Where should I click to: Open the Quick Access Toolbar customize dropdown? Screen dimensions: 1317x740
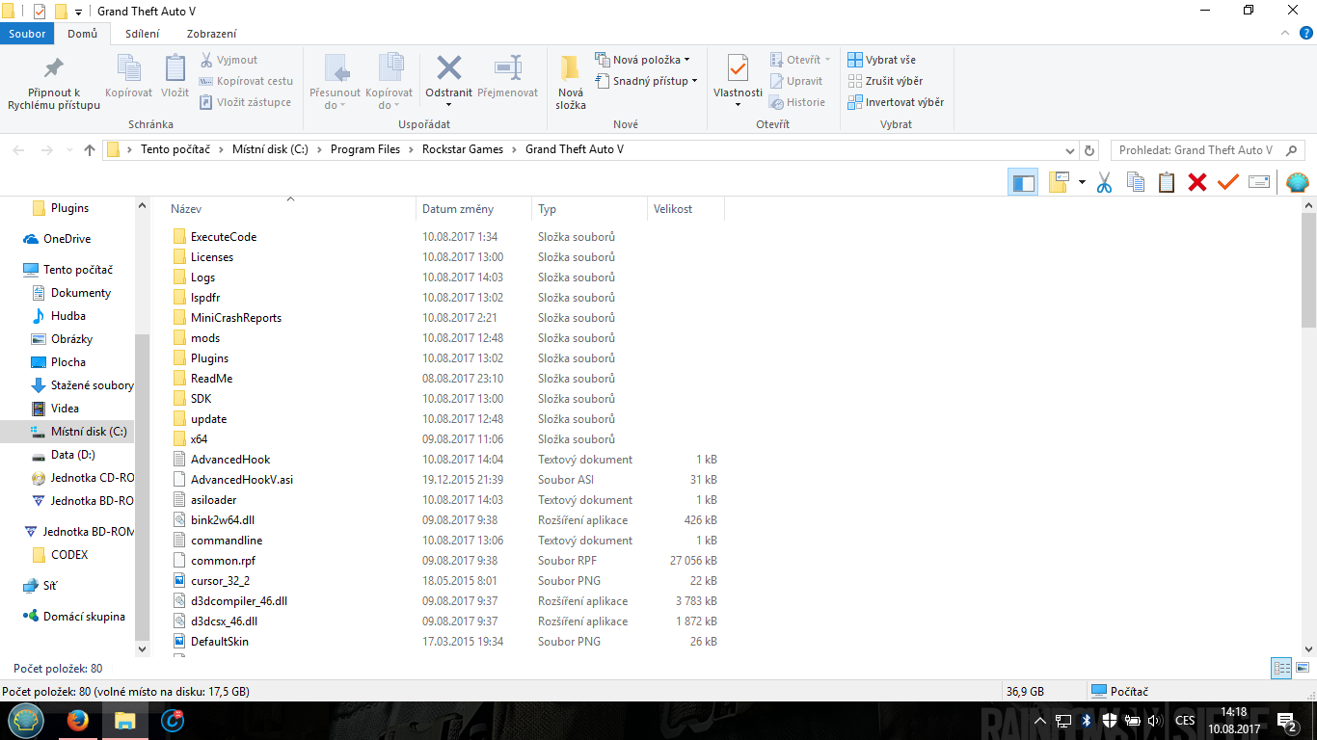[78, 12]
